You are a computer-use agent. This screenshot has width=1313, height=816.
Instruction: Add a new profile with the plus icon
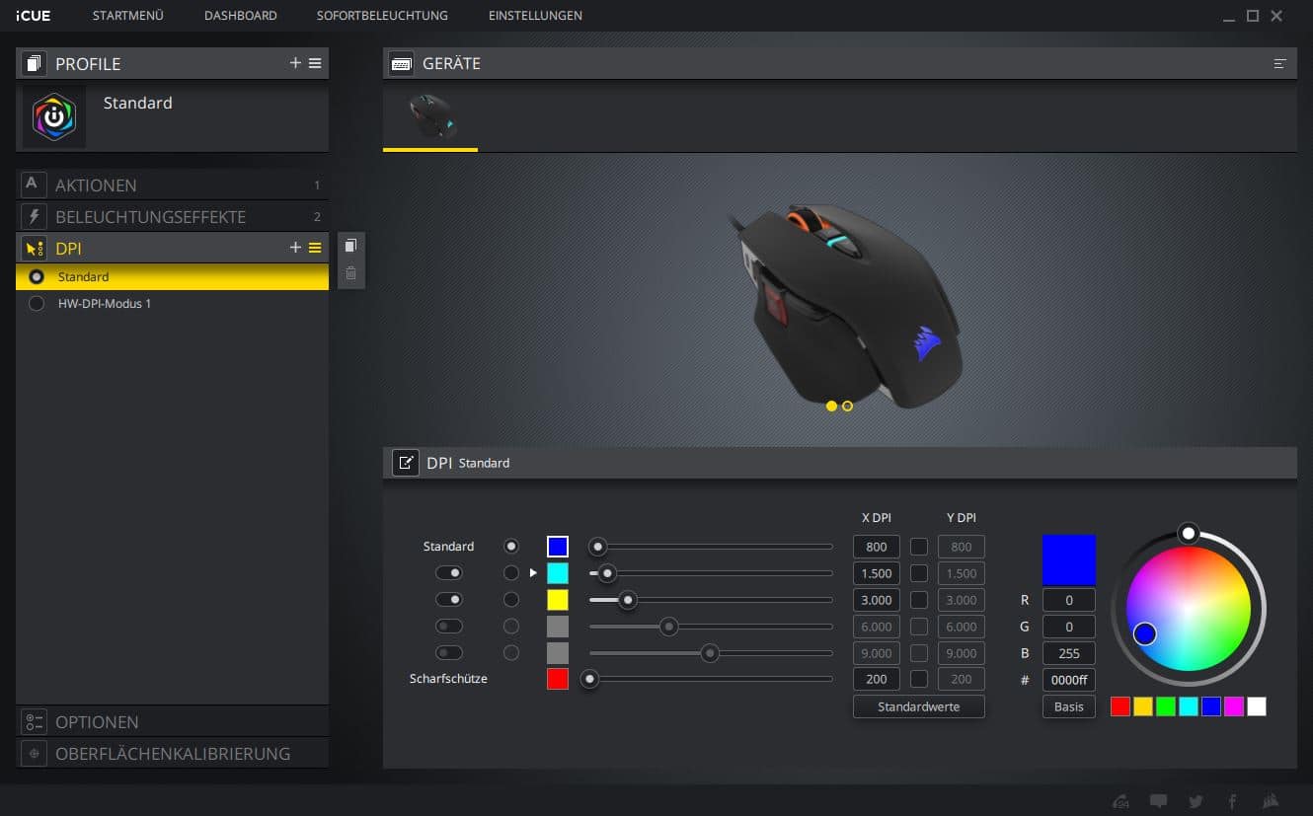[295, 63]
